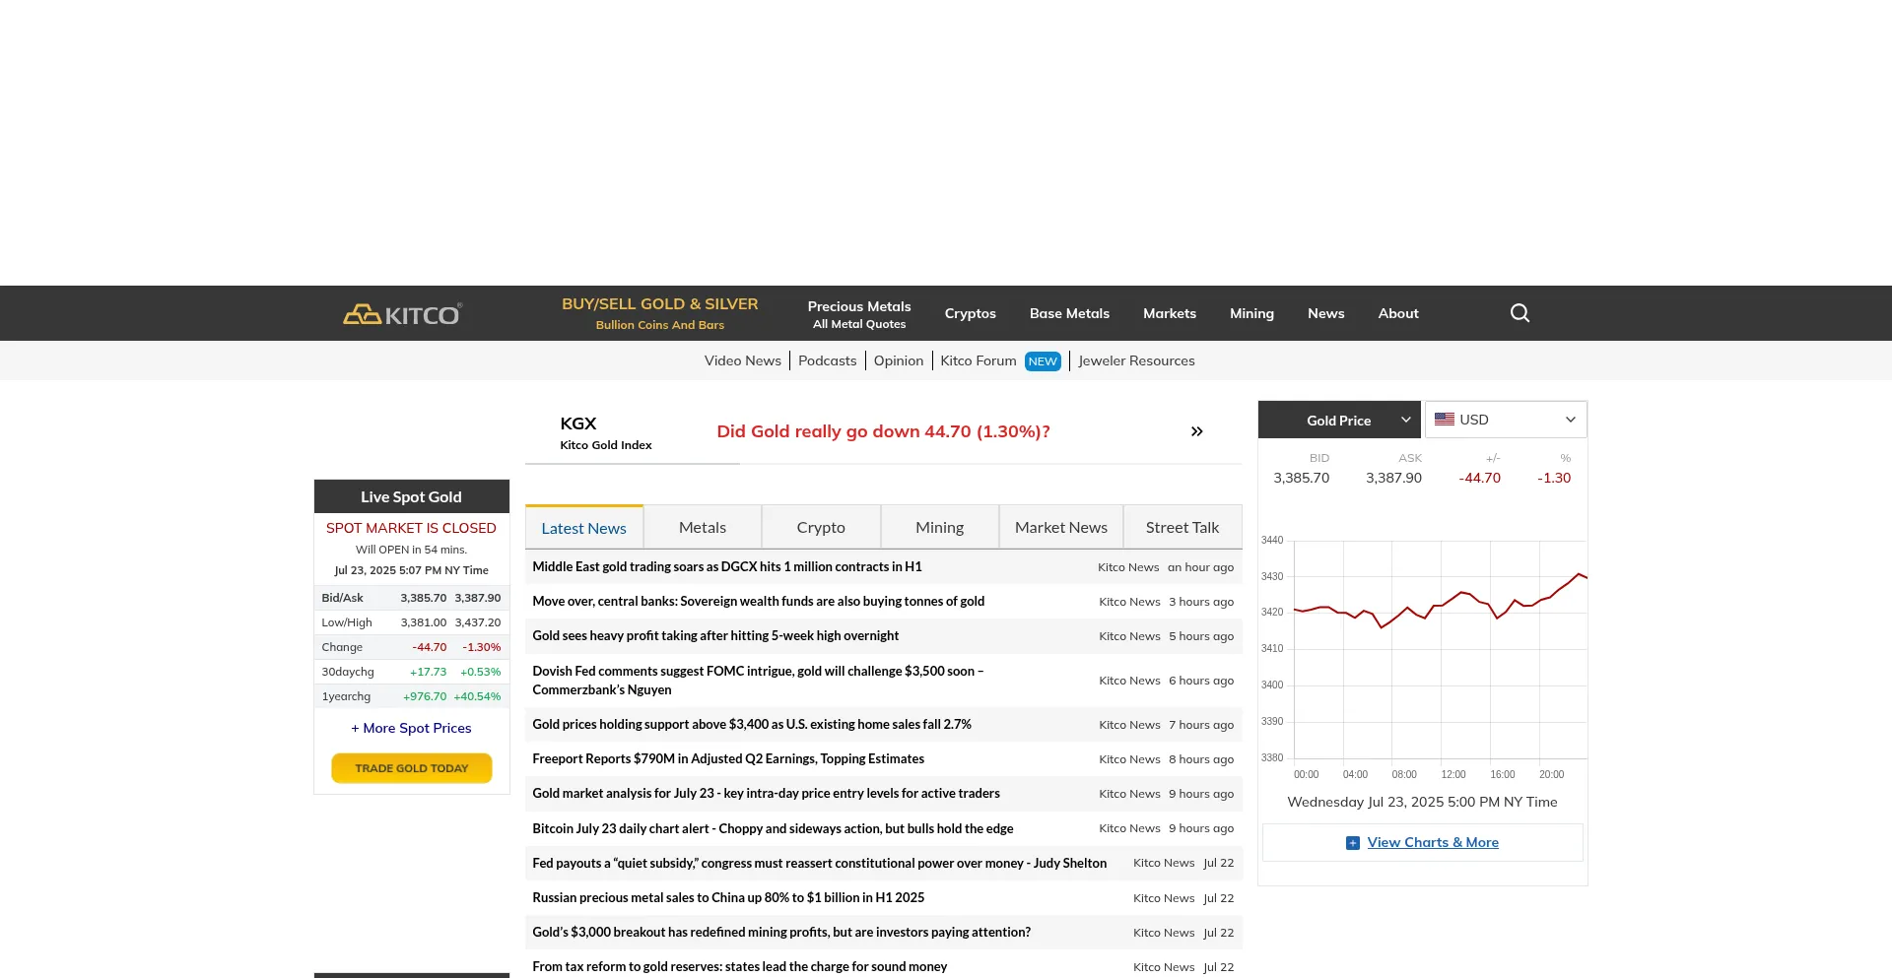
Task: Click the bid value 3,385.70 in chart panel
Action: (x=1301, y=479)
